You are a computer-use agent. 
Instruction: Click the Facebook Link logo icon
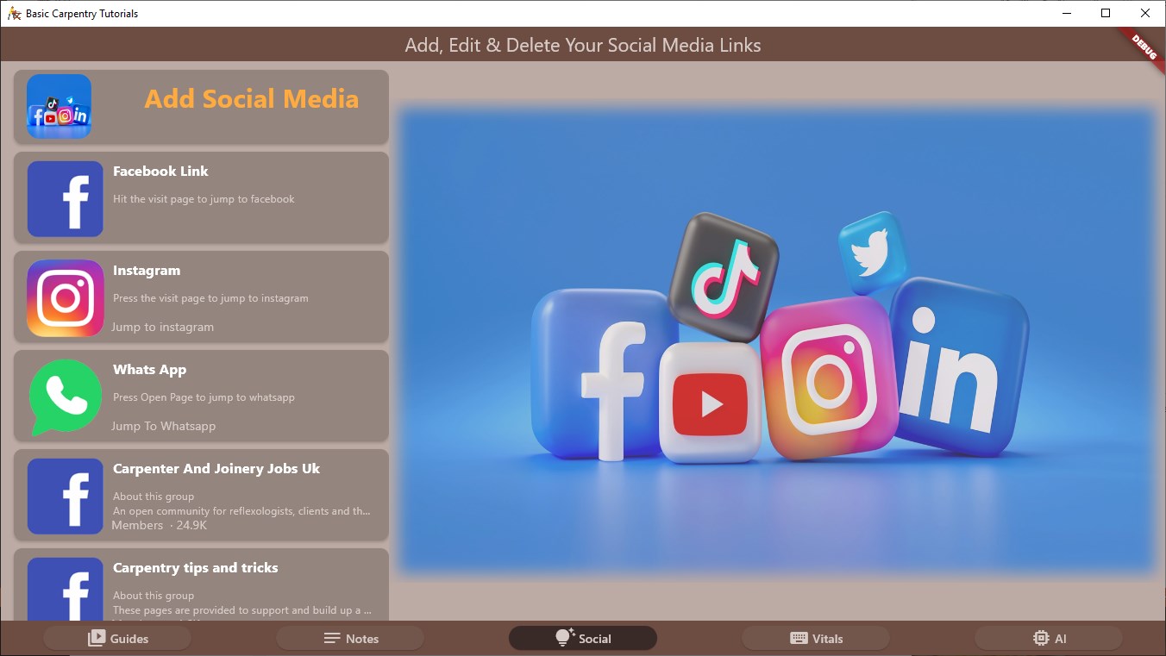coord(65,199)
